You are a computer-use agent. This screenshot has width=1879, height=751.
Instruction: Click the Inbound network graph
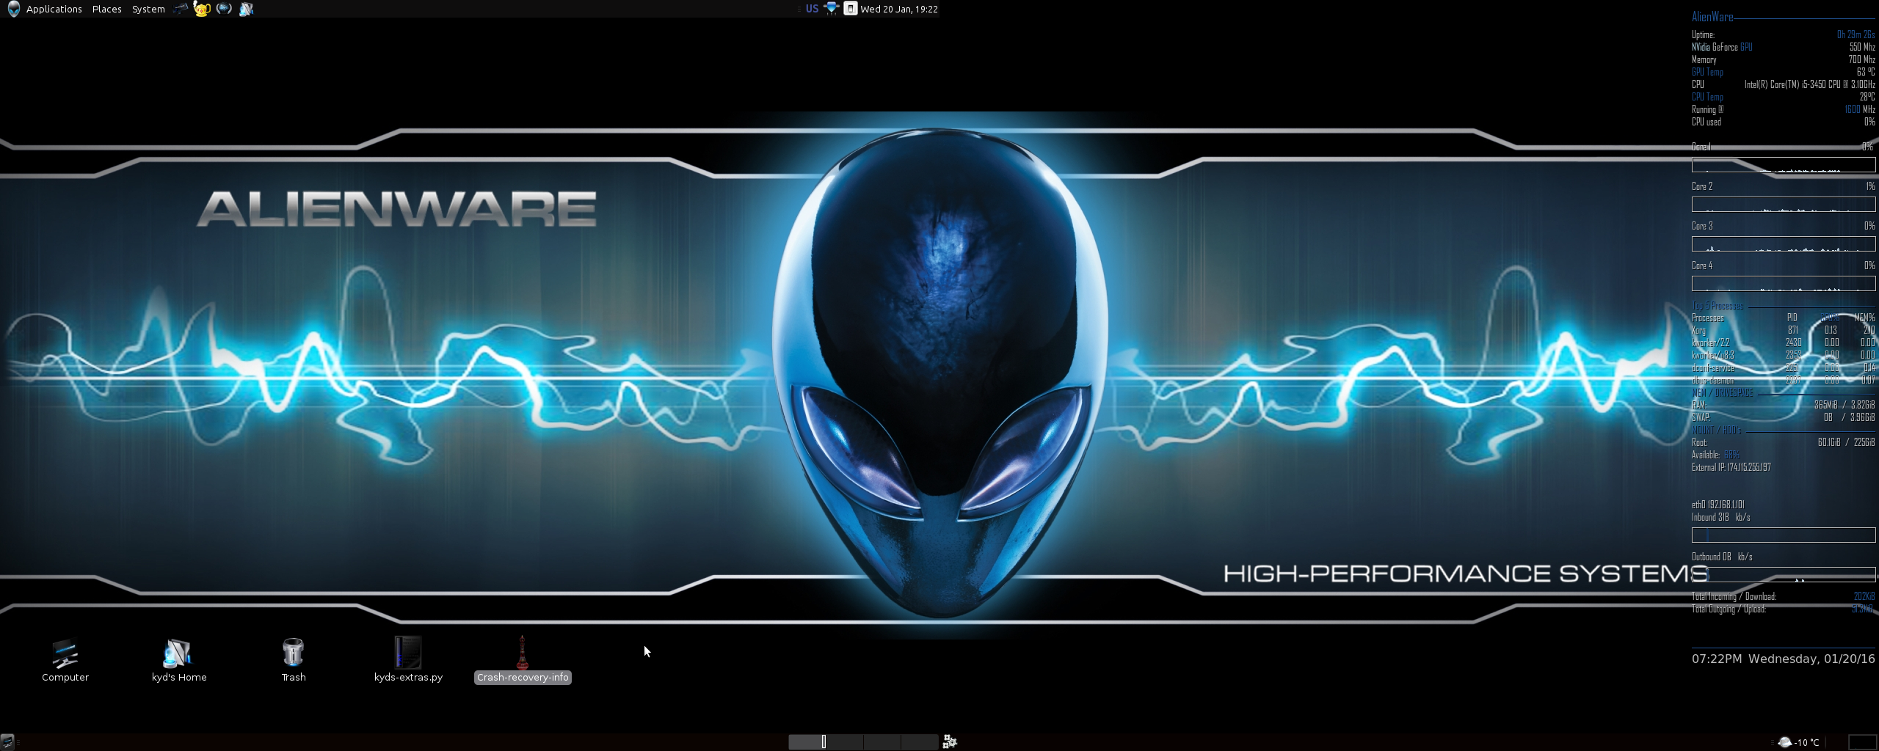pos(1784,535)
